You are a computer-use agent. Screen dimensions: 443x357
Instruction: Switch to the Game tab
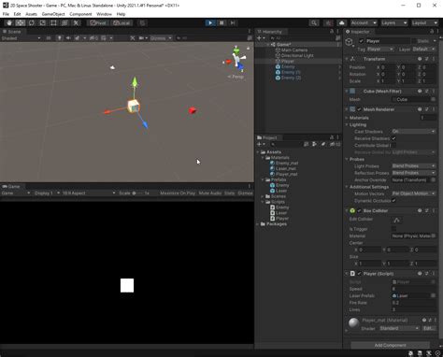click(11, 186)
